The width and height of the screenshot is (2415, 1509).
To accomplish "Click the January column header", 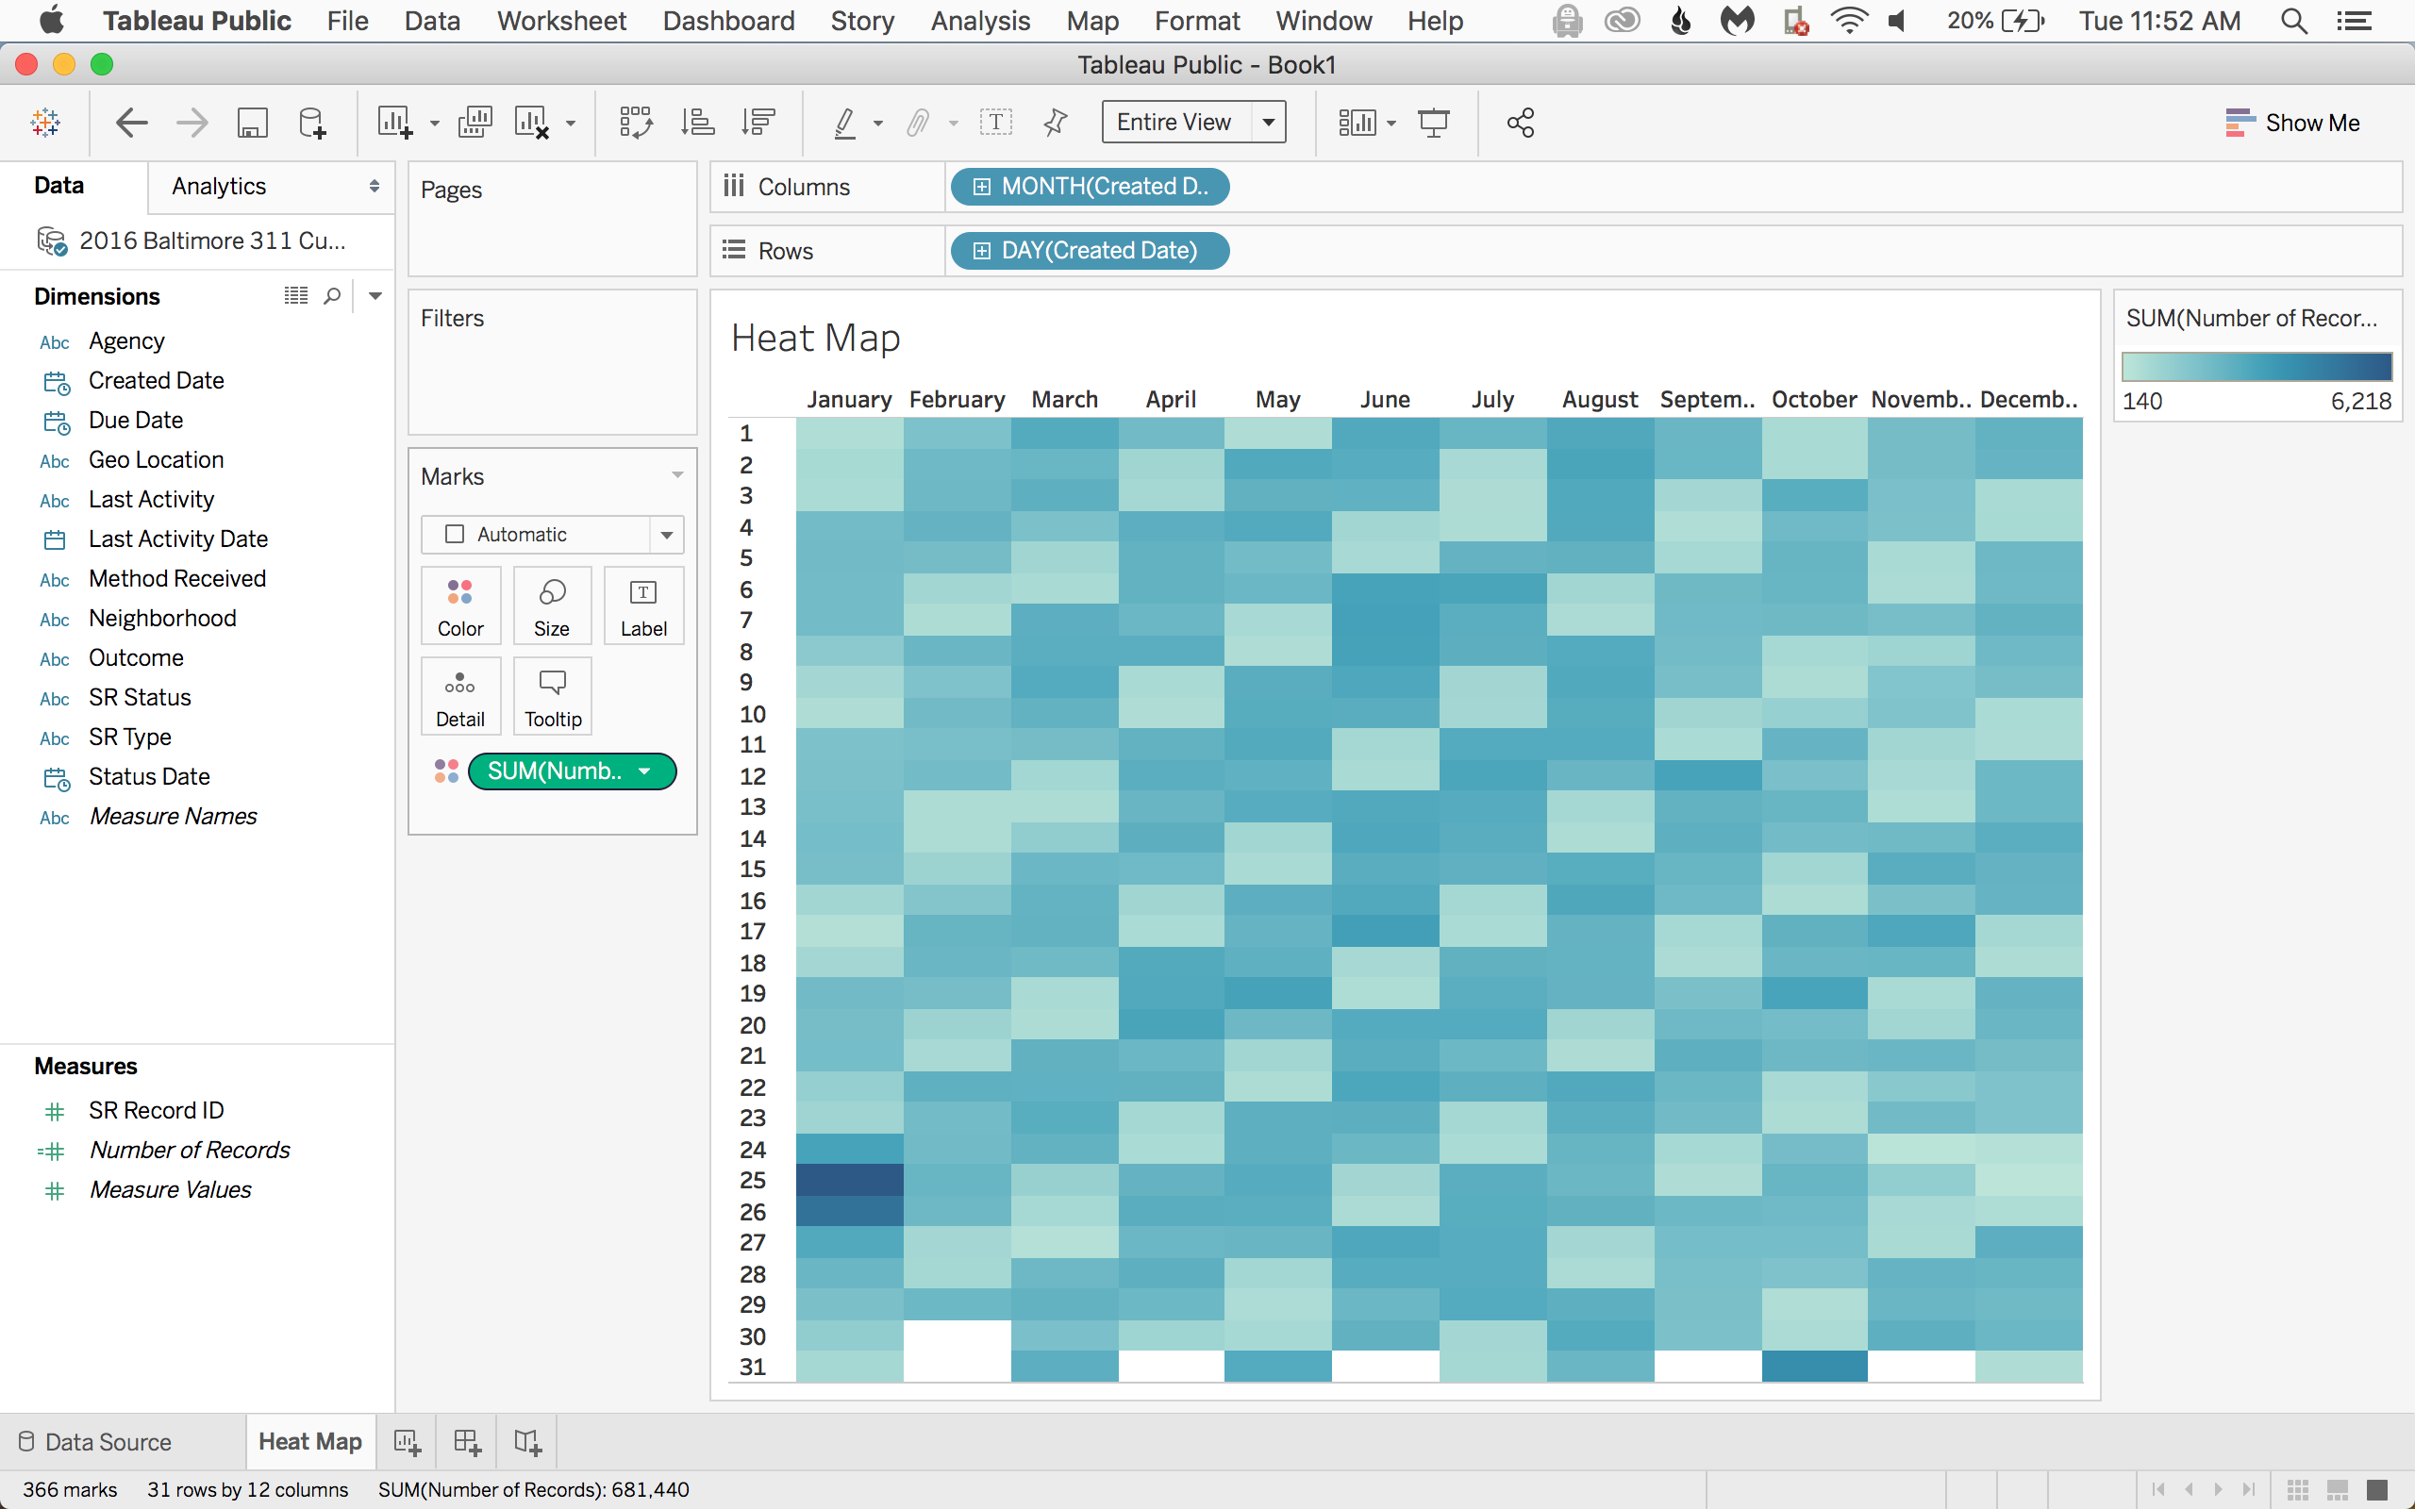I will [x=849, y=399].
